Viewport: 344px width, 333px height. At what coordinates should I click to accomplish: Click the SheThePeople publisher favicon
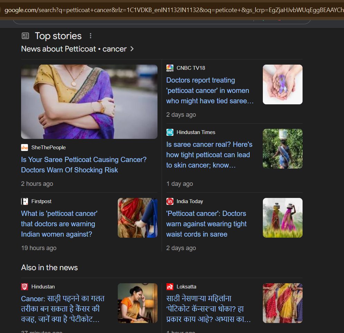point(25,148)
